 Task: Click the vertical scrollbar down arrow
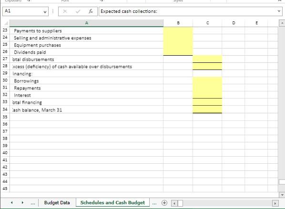[x=282, y=195]
